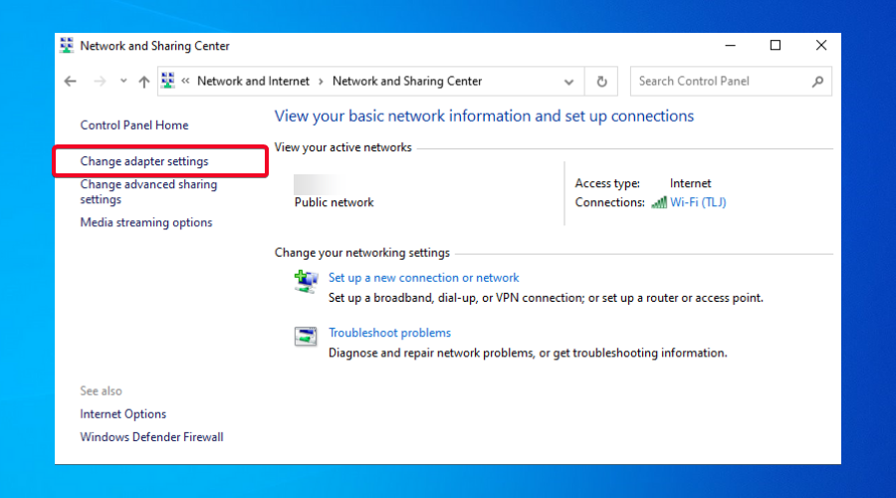
Task: Close the Network and Sharing Center window
Action: tap(821, 45)
